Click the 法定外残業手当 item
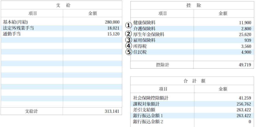The height and width of the screenshot is (127, 256). pos(18,28)
